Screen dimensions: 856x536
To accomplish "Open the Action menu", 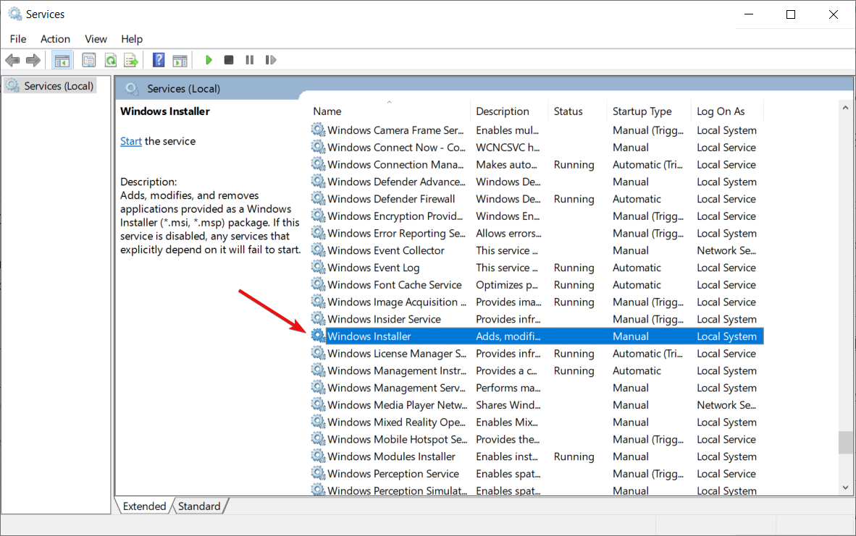I will [55, 39].
